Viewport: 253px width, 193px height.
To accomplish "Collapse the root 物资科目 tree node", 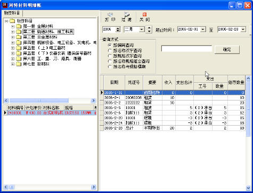I will click(6, 21).
